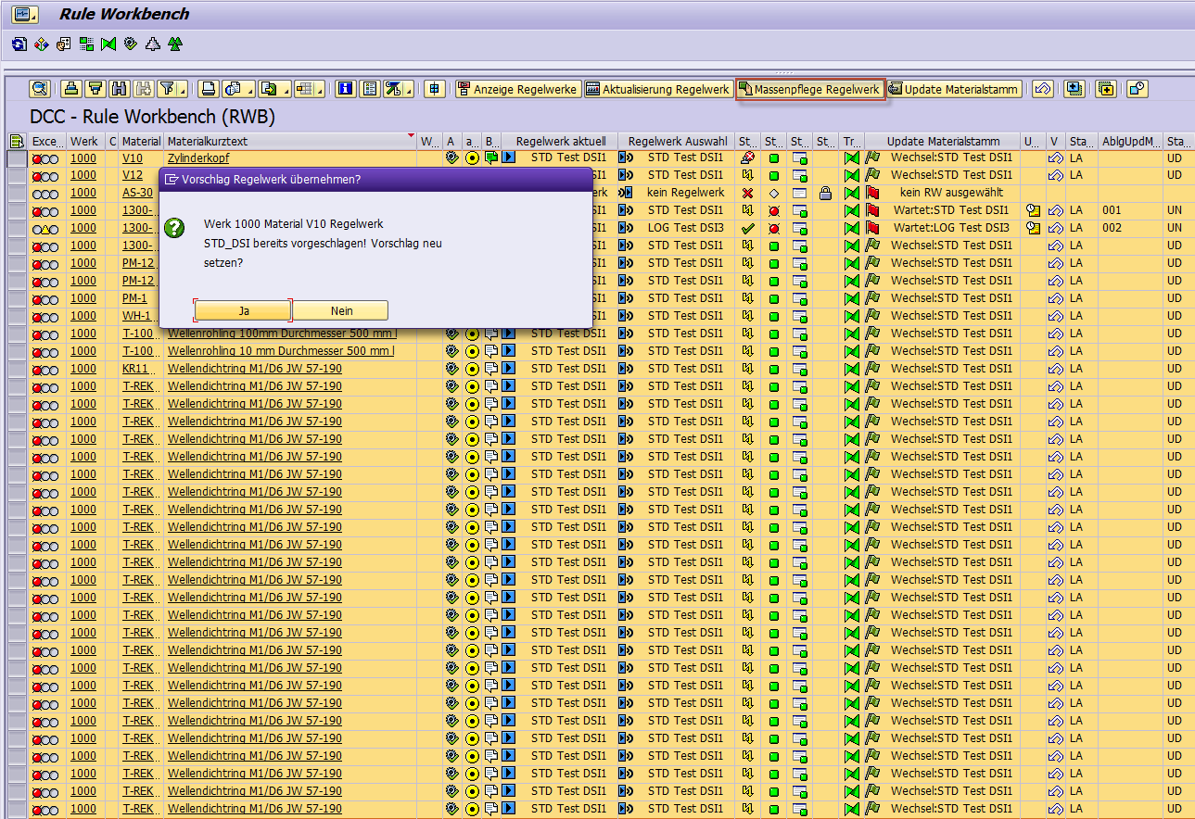
Task: Click Ja to confirm the Regelwerk proposal
Action: [243, 311]
